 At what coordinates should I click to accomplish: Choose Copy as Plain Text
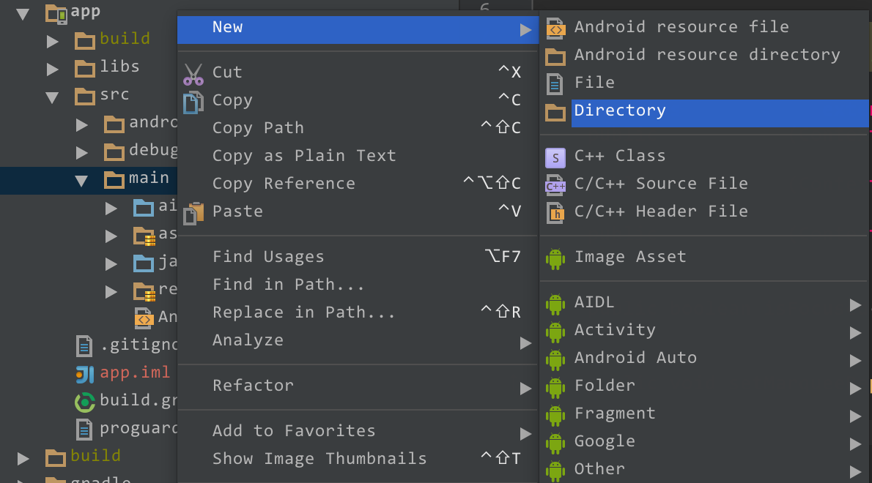(358, 155)
